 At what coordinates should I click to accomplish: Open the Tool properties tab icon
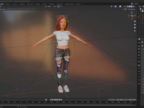coord(139,43)
